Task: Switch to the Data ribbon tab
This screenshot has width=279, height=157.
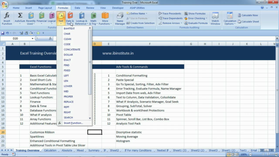Action: (x=77, y=8)
